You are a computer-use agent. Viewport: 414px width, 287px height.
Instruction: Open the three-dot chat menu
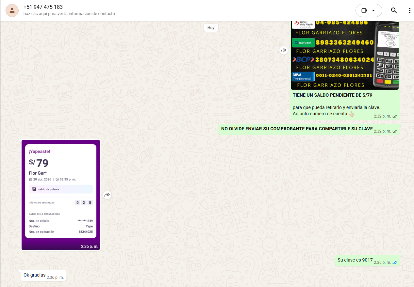coord(409,10)
